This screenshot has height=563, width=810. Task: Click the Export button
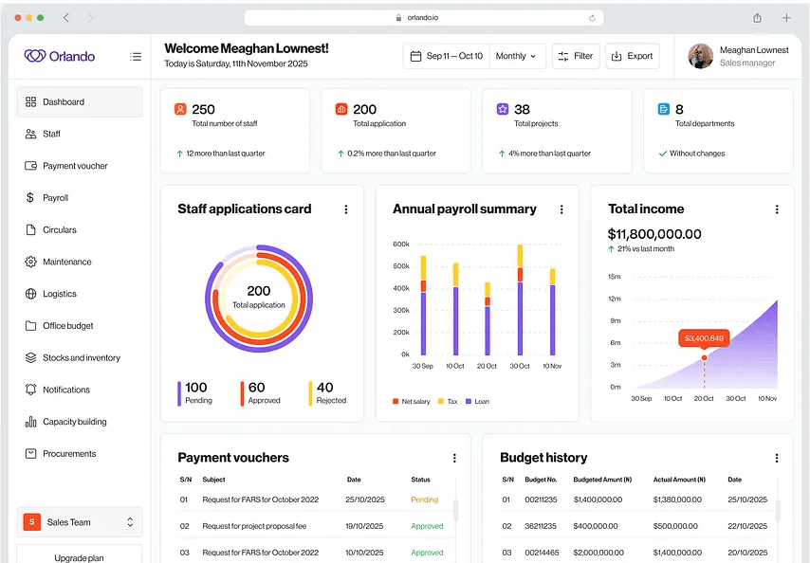633,56
